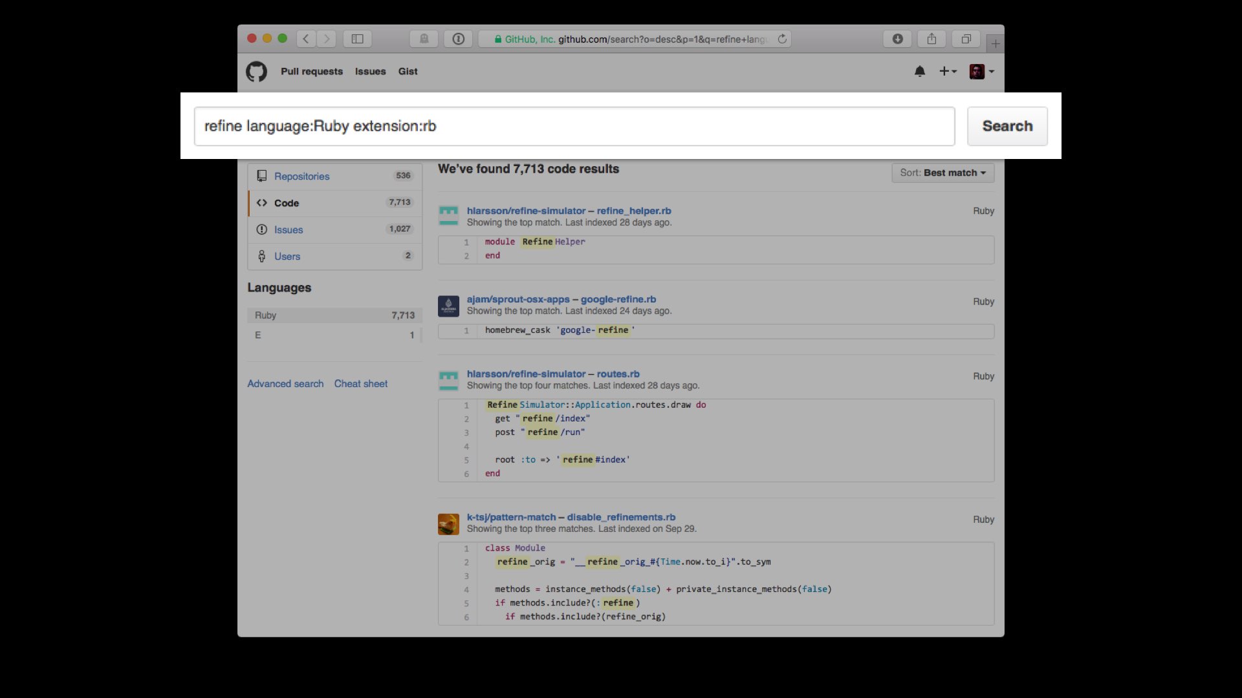Screen dimensions: 1242x698
Task: Show Repositories search results
Action: click(x=335, y=176)
